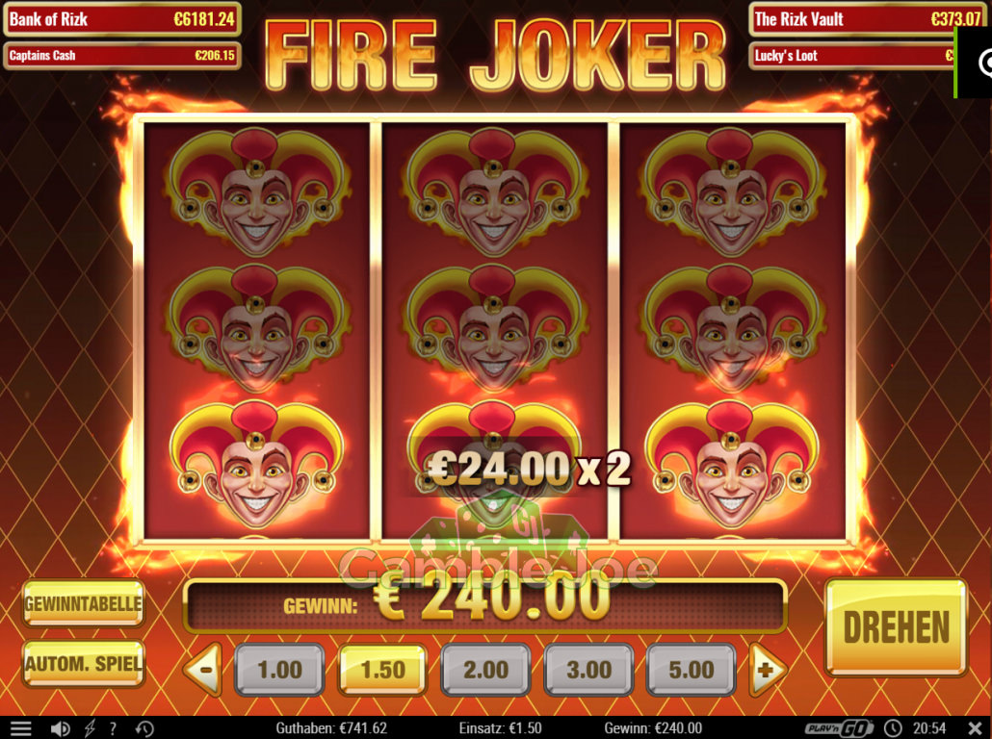
Task: Open the GEWINNTABELLE paytable
Action: pos(84,603)
